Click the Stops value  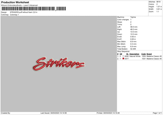[131, 22]
